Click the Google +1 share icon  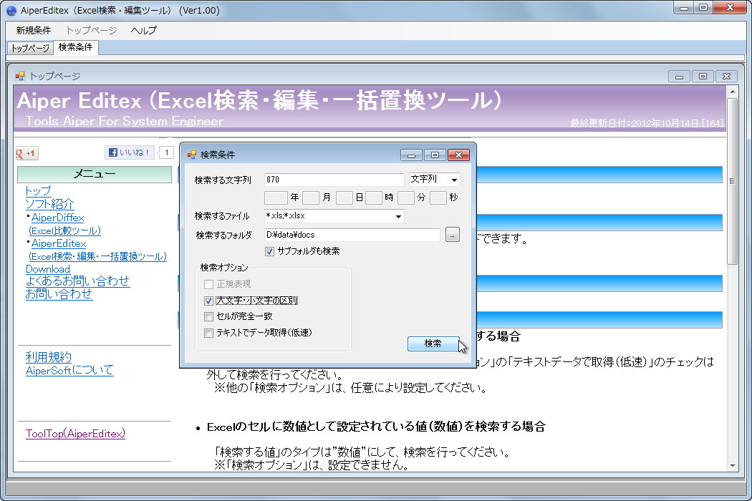pyautogui.click(x=26, y=152)
